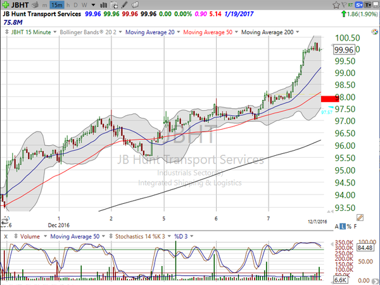Click the Moving Average 200 label

click(267, 32)
